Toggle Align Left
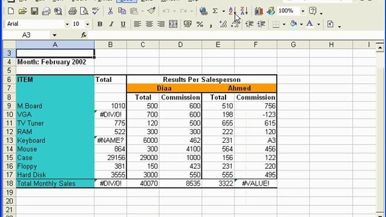This screenshot has width=386, height=217. pyautogui.click(x=138, y=24)
